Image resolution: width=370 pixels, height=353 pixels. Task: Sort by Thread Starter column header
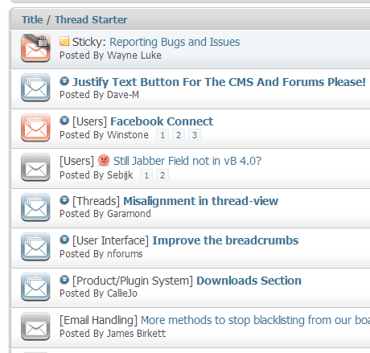[x=91, y=19]
